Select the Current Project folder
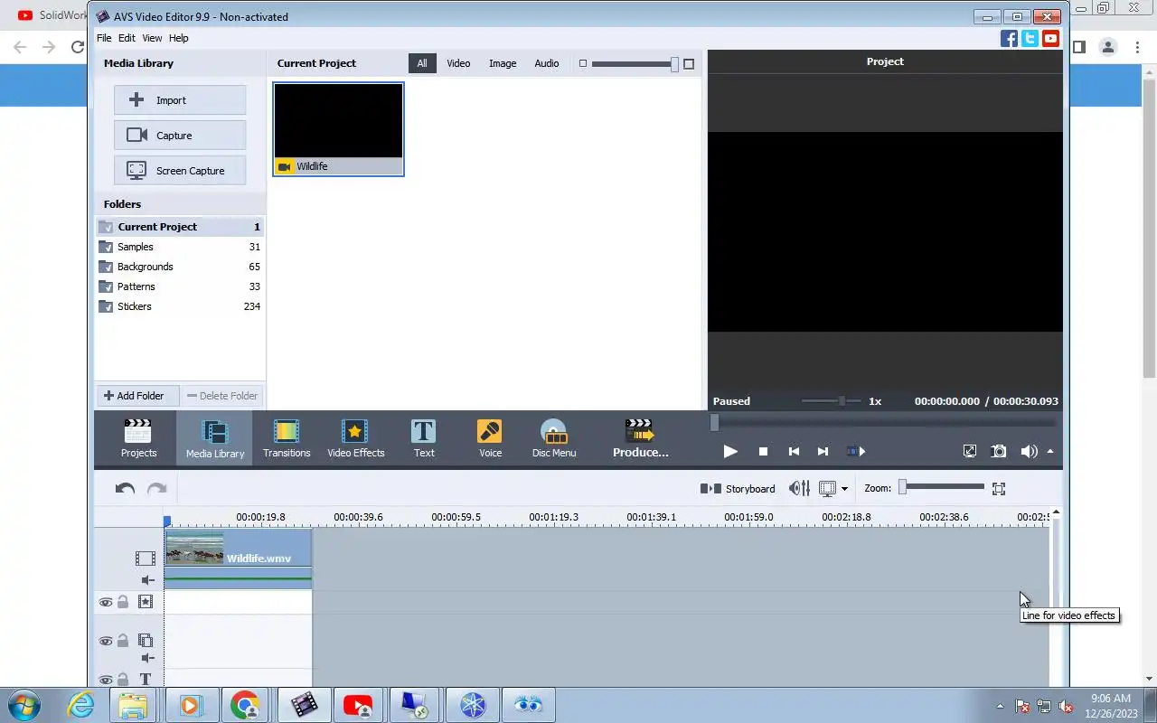This screenshot has width=1157, height=723. pos(180,227)
